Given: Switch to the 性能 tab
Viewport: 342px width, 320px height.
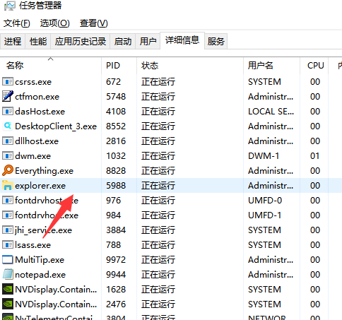Looking at the screenshot, I should (x=38, y=41).
